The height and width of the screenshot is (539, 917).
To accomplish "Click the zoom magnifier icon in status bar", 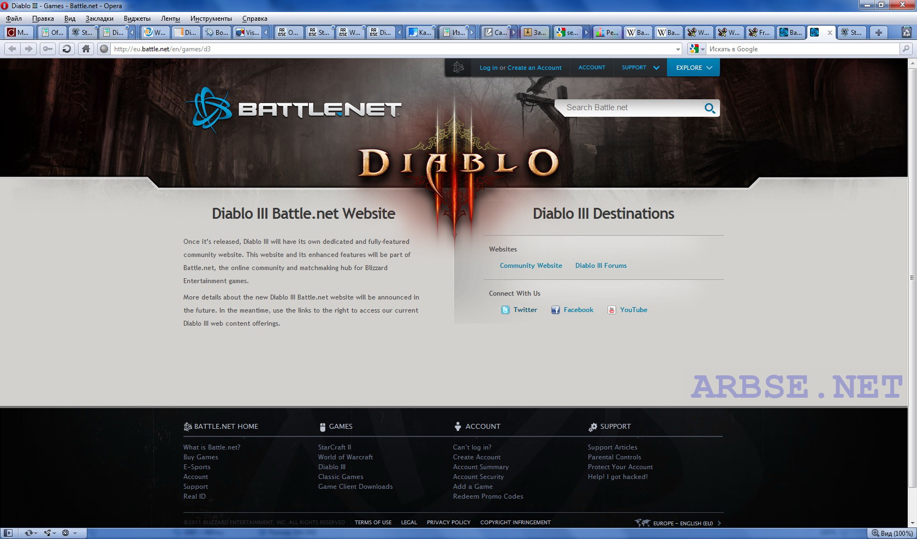I will 875,533.
